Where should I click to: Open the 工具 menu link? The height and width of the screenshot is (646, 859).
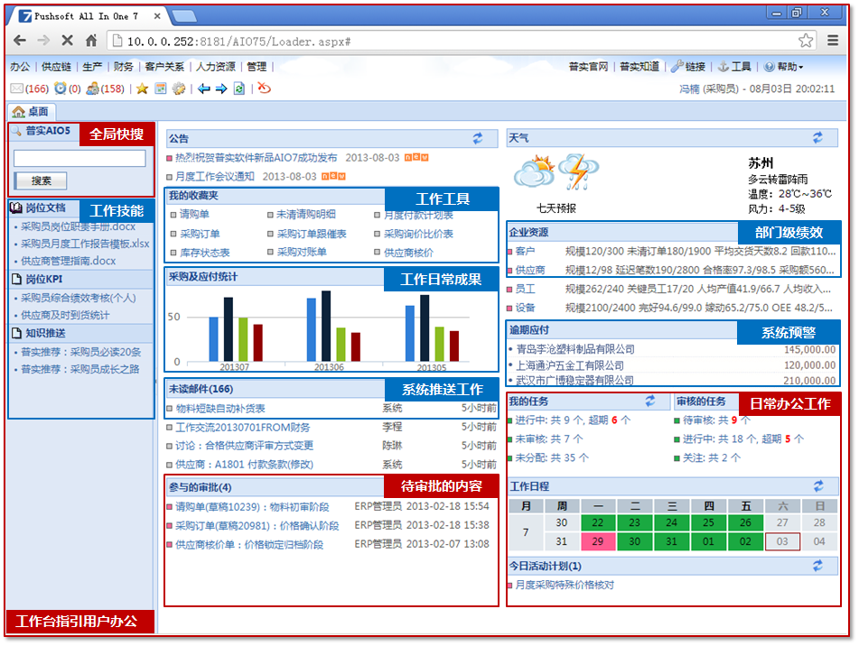pos(734,67)
